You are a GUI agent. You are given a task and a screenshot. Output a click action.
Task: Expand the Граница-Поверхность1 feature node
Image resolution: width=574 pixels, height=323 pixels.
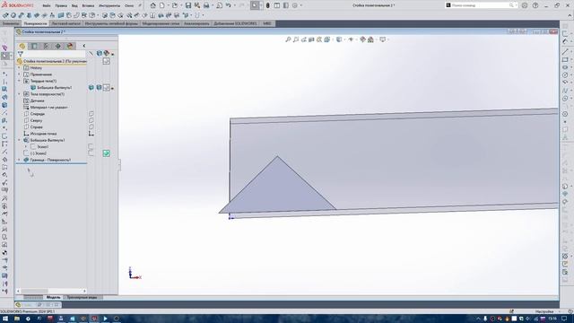click(x=20, y=160)
